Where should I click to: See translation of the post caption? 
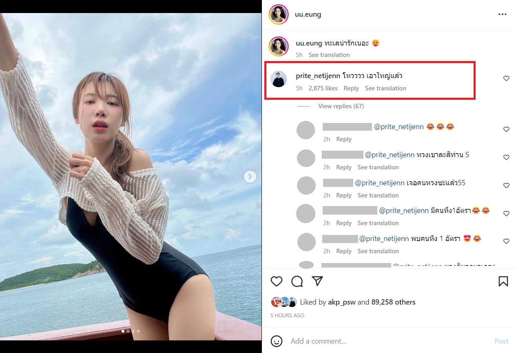pyautogui.click(x=329, y=55)
